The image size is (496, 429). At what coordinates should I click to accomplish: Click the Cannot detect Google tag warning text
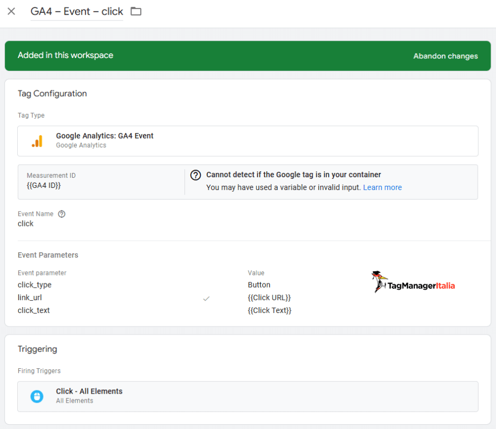(x=293, y=175)
